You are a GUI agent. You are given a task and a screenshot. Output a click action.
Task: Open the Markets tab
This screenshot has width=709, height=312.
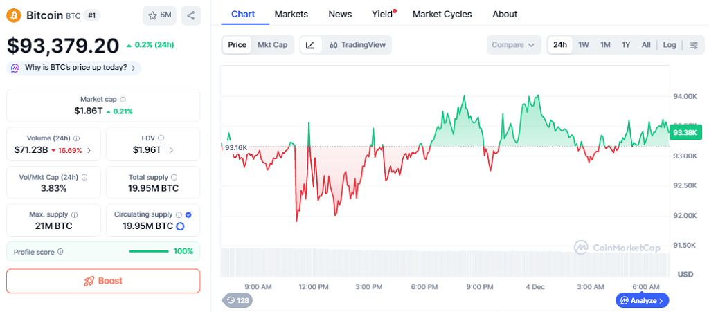291,14
